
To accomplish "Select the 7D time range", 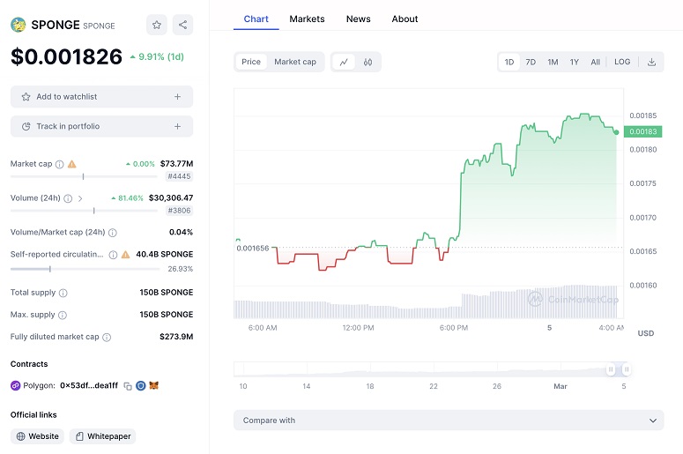I will click(x=531, y=62).
